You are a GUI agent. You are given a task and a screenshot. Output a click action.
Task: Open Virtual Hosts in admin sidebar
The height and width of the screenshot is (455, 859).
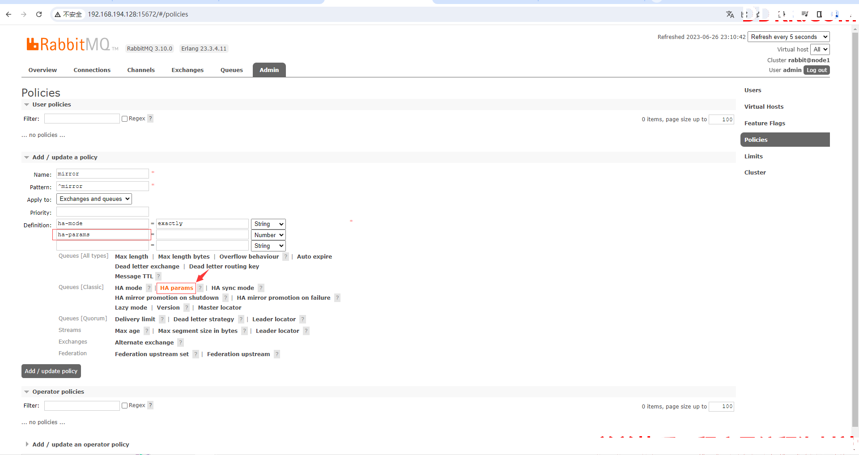coord(764,107)
